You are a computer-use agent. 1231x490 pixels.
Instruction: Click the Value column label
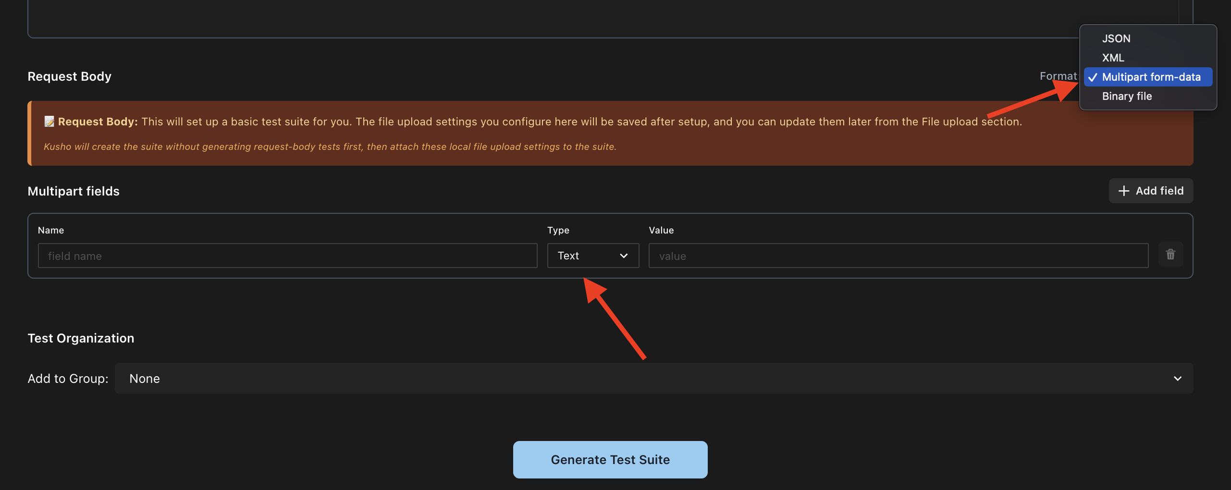click(661, 230)
